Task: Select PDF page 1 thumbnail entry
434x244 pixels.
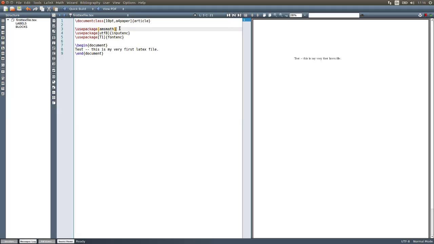Action: pos(246,20)
